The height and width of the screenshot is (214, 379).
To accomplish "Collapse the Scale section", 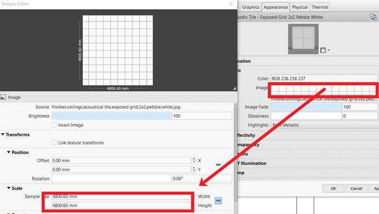I will [x=9, y=188].
